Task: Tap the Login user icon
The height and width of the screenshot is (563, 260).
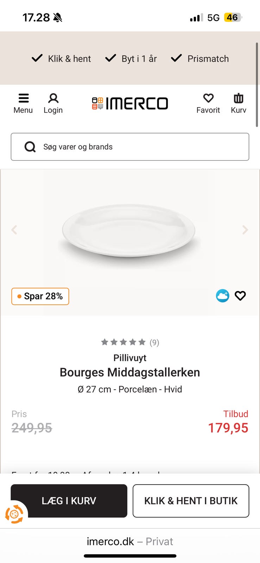Action: point(53,99)
